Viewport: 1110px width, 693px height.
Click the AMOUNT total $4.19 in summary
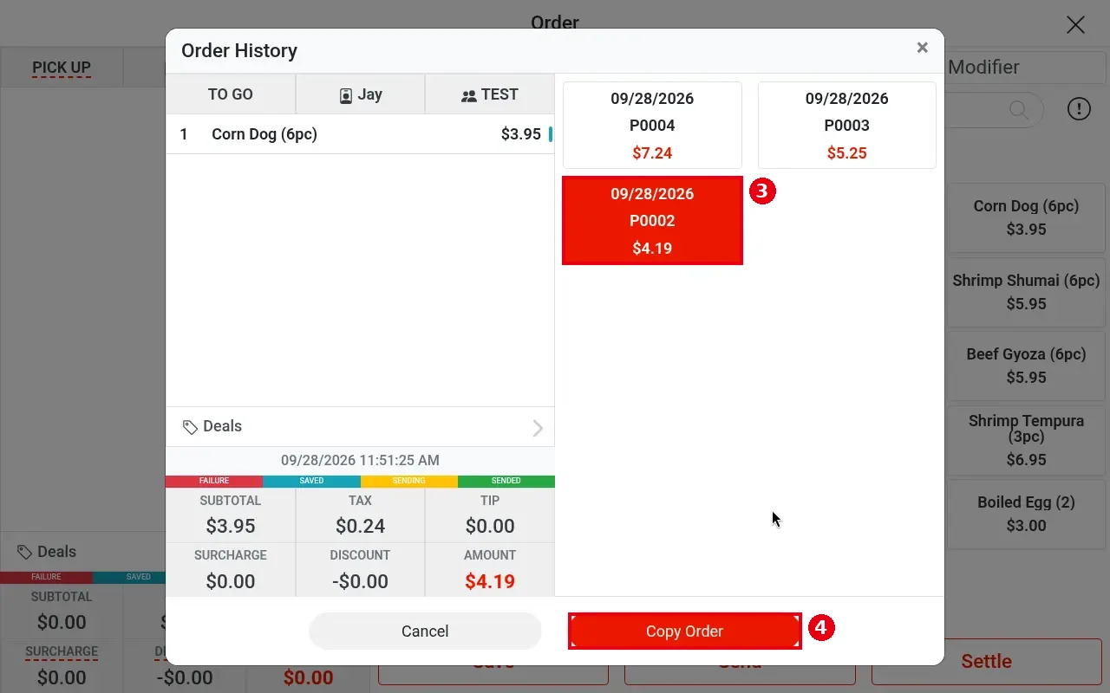pyautogui.click(x=490, y=581)
